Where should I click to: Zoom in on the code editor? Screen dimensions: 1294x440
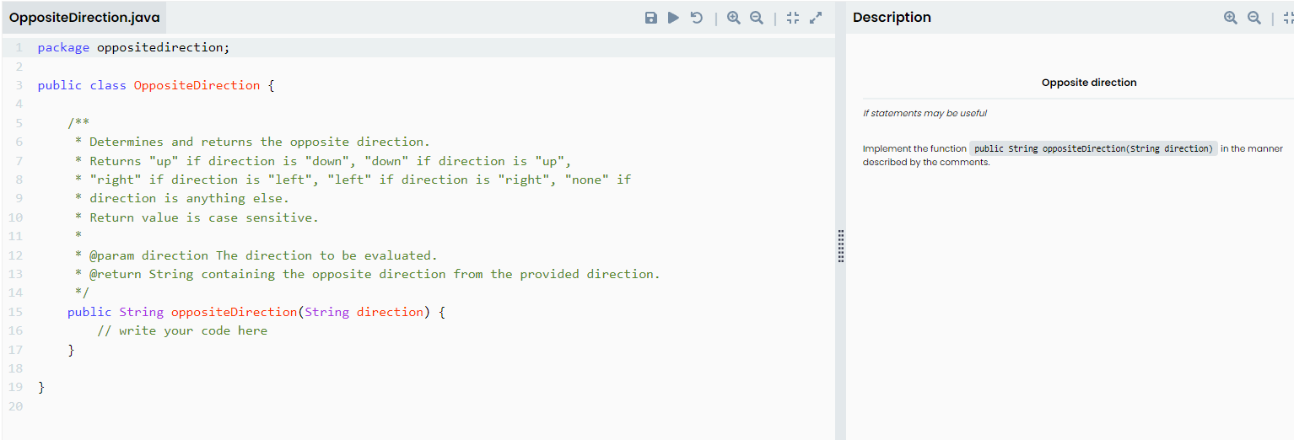point(734,18)
